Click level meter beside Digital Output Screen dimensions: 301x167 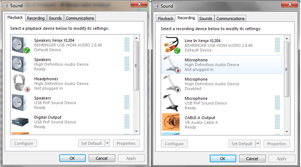click(127, 122)
